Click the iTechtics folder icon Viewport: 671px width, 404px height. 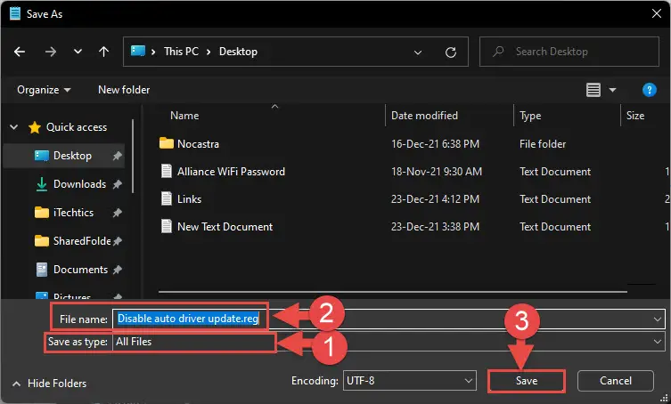point(42,212)
